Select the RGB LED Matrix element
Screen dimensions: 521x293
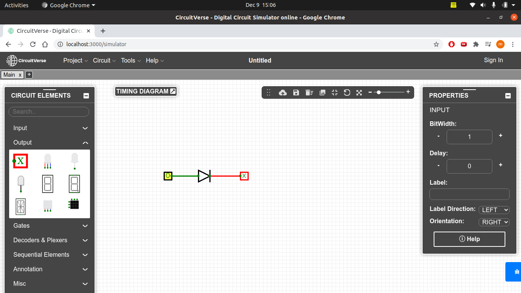74,205
